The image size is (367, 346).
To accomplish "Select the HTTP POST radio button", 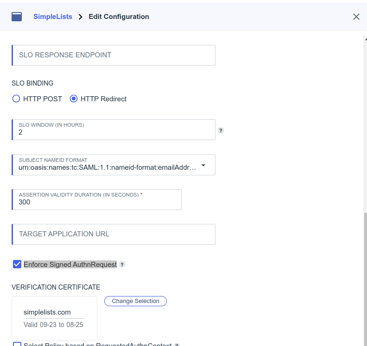I will (x=16, y=99).
